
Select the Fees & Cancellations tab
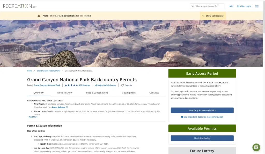pos(97,93)
